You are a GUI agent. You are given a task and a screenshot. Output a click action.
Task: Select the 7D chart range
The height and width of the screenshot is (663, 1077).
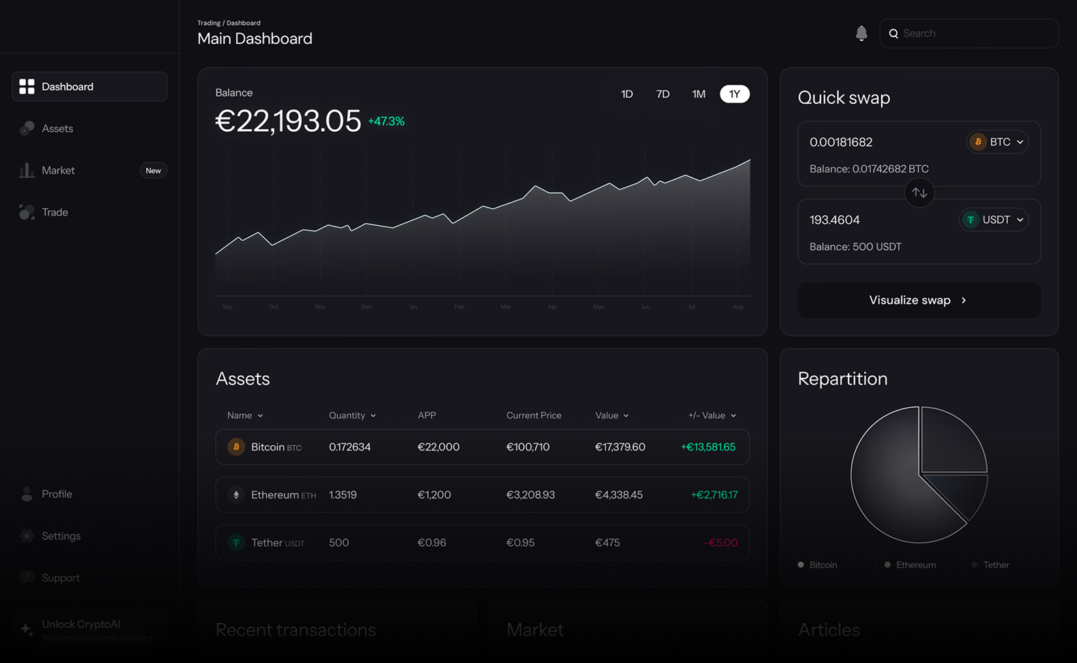coord(663,94)
